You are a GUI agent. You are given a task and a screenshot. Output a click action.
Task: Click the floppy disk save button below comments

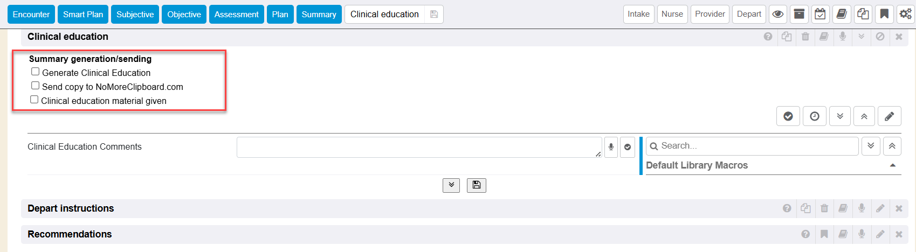pyautogui.click(x=477, y=185)
